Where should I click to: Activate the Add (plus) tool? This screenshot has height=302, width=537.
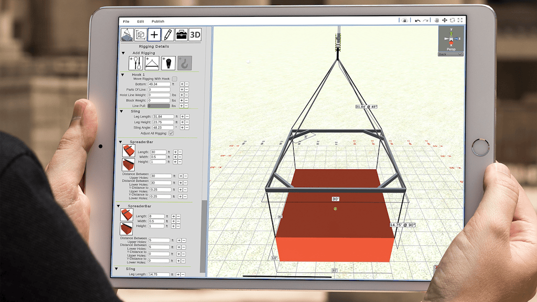click(154, 35)
